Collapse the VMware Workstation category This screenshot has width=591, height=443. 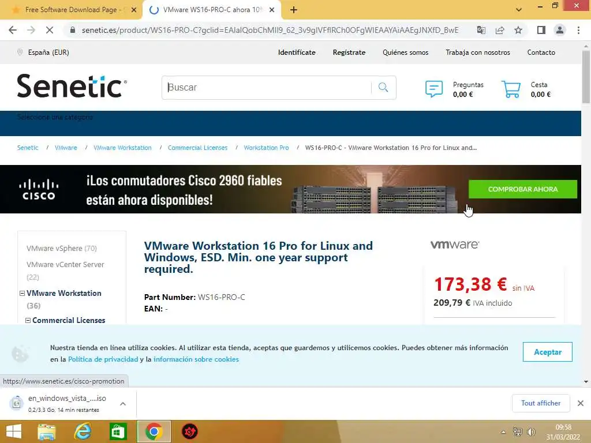coord(23,293)
